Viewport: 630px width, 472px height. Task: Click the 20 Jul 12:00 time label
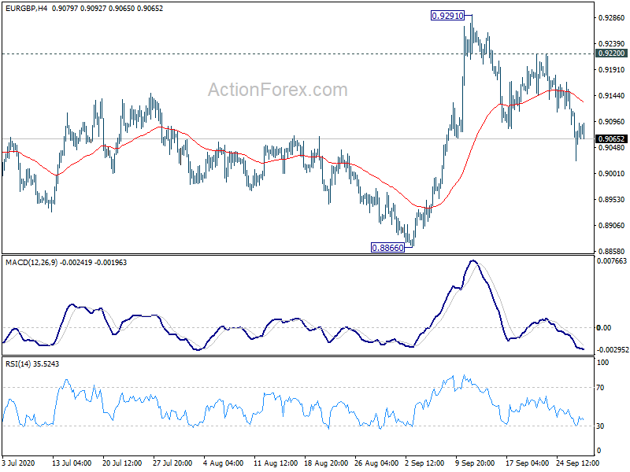coord(122,463)
